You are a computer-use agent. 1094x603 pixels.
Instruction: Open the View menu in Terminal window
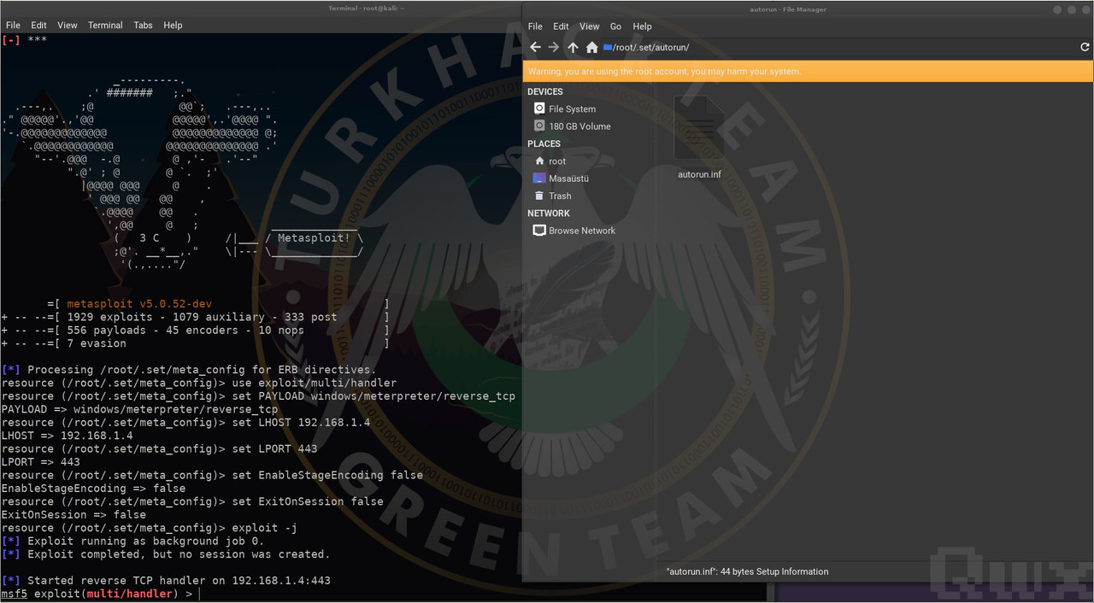(x=68, y=26)
